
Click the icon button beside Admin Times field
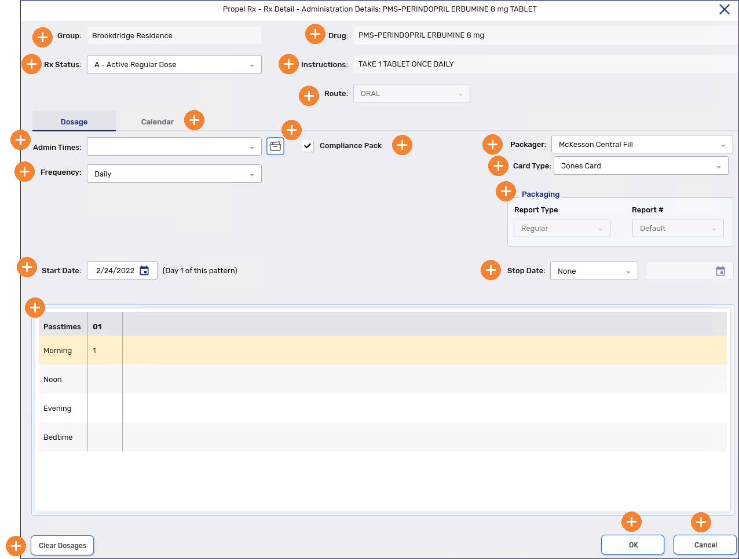[x=275, y=146]
